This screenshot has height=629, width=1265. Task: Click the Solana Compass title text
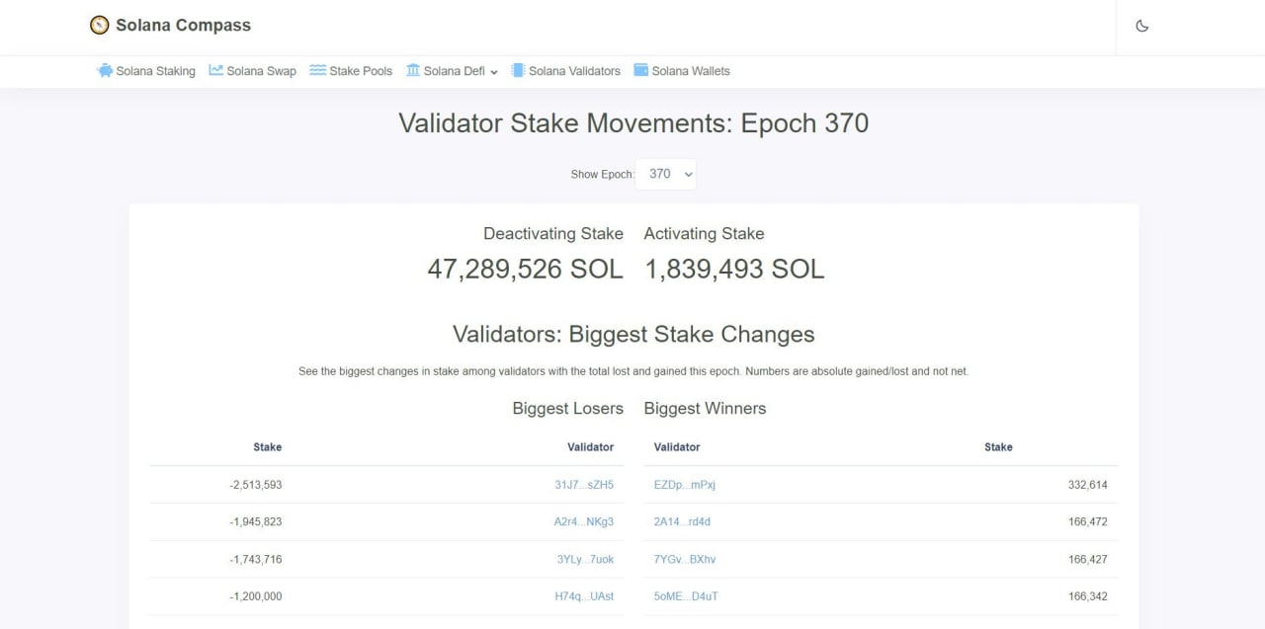[184, 26]
